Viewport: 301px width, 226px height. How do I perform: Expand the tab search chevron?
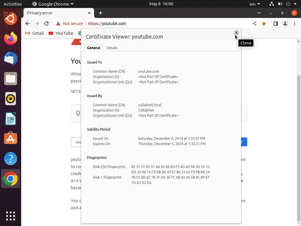click(x=259, y=13)
